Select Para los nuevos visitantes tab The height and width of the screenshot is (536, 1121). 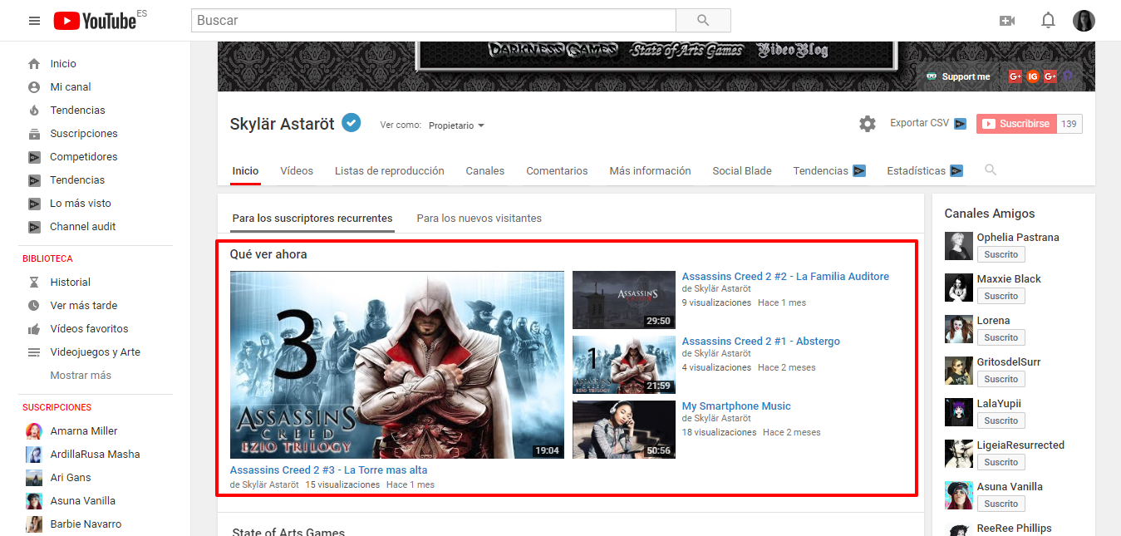coord(479,219)
